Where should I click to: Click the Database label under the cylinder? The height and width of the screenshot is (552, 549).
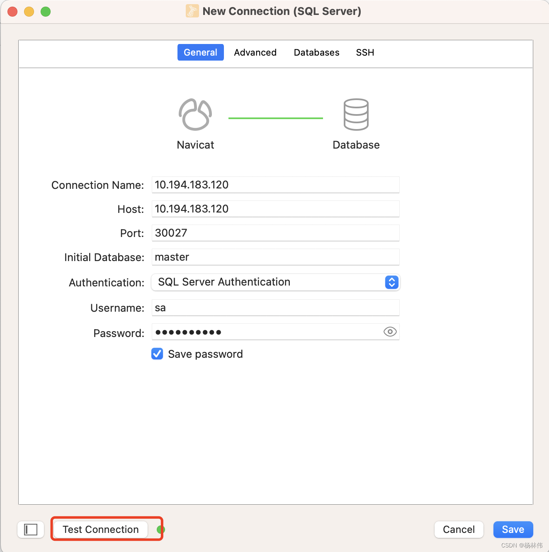pyautogui.click(x=356, y=145)
